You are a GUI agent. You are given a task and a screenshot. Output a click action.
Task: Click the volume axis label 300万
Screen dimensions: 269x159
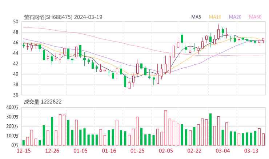12,117
